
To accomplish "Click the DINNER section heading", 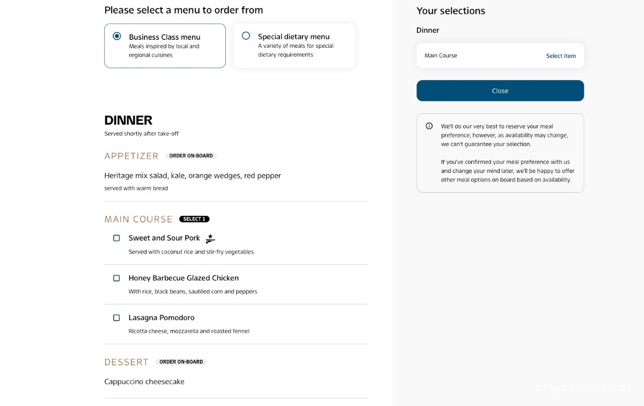I will 128,120.
